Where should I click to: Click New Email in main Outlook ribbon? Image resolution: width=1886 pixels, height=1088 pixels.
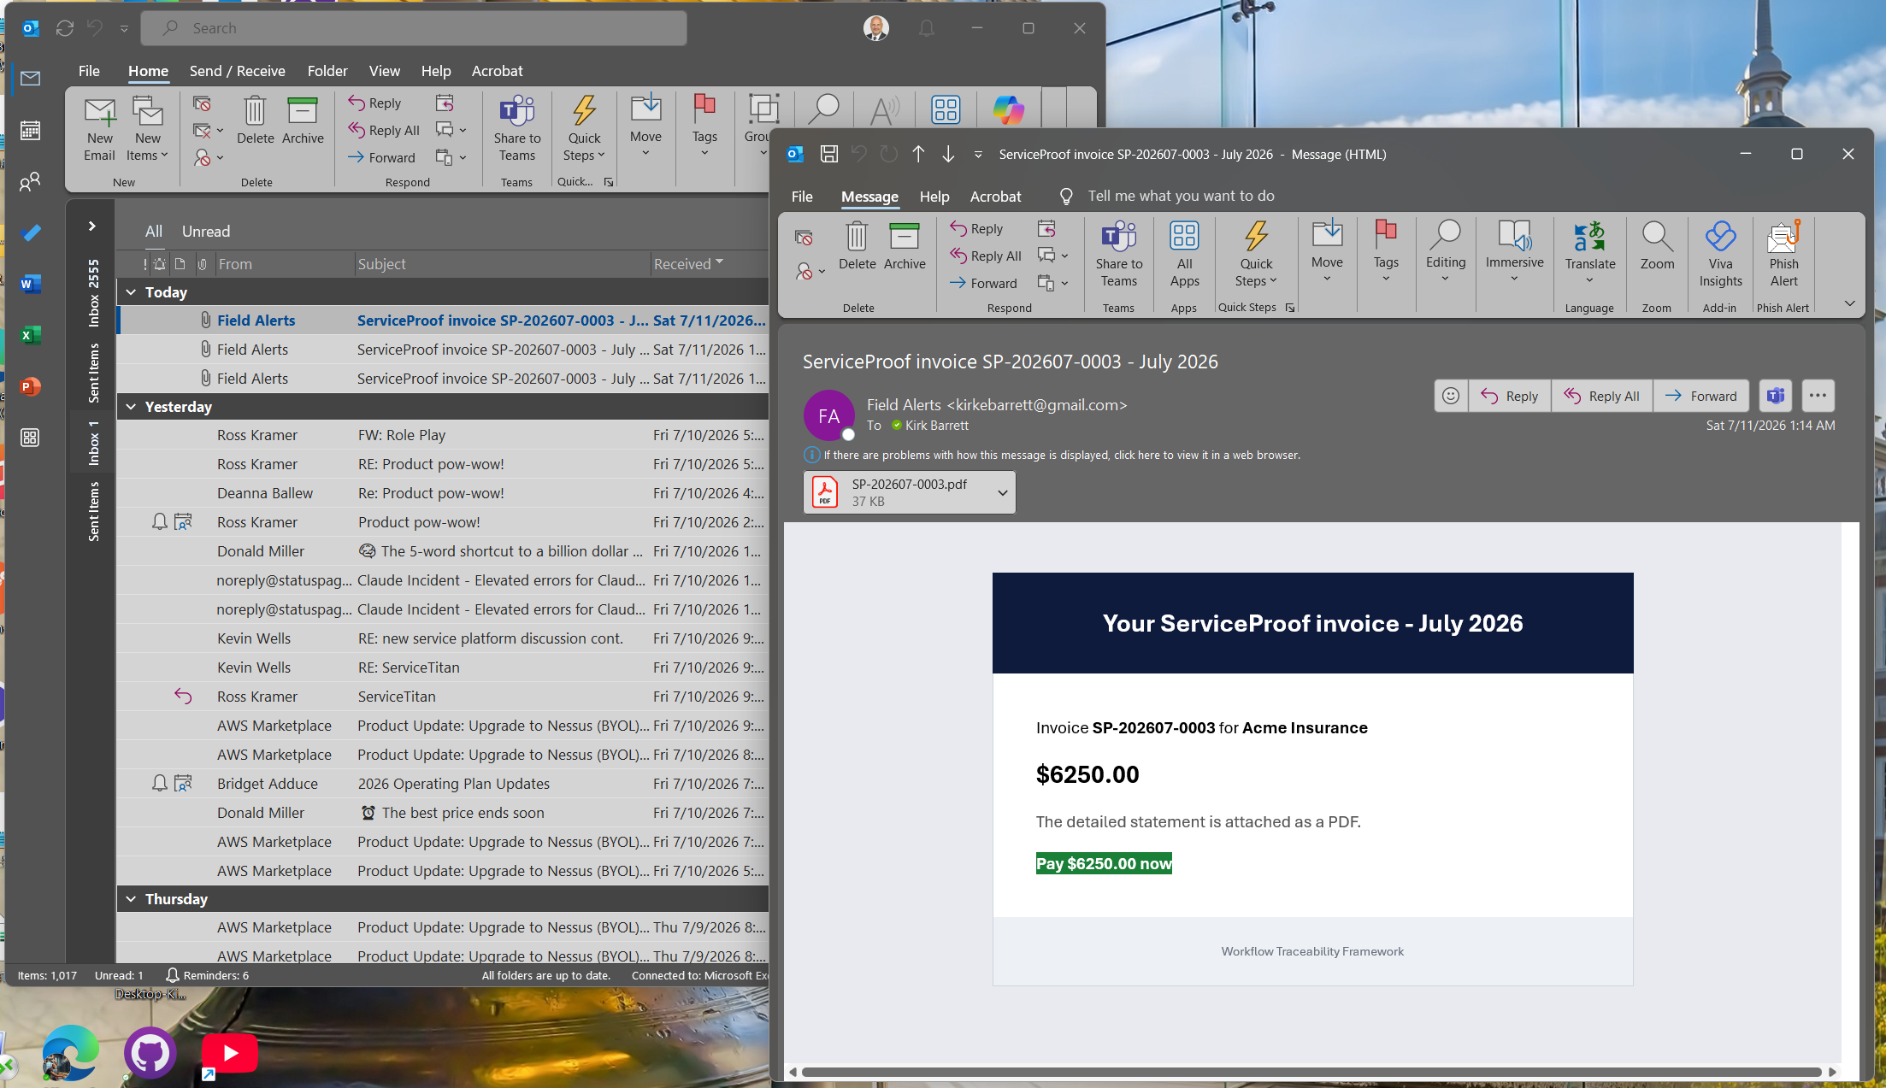coord(99,129)
